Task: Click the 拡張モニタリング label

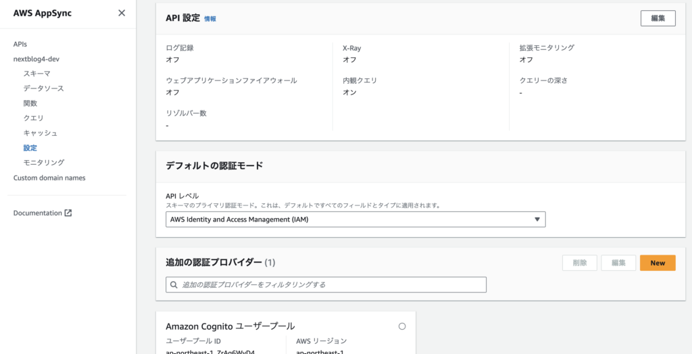Action: (547, 48)
